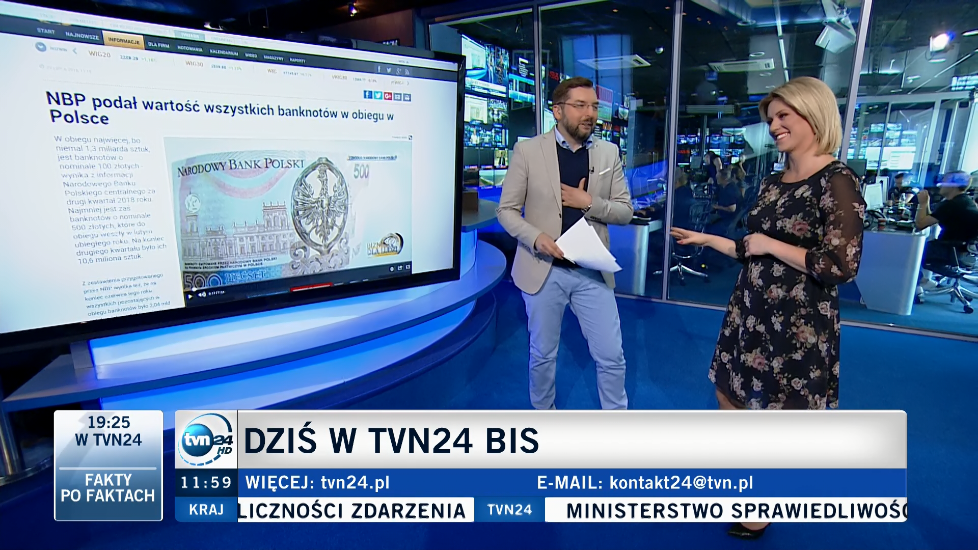Viewport: 978px width, 550px height.
Task: Open the KALENDARIUM menu item
Action: click(224, 52)
